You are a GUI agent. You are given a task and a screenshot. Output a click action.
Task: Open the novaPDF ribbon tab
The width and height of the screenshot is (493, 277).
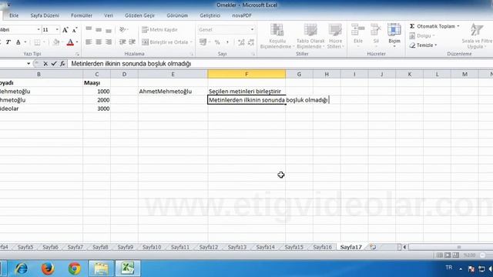242,15
